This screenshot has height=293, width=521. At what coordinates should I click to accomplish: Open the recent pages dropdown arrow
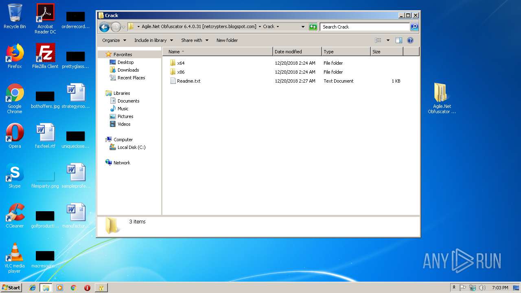pos(123,27)
